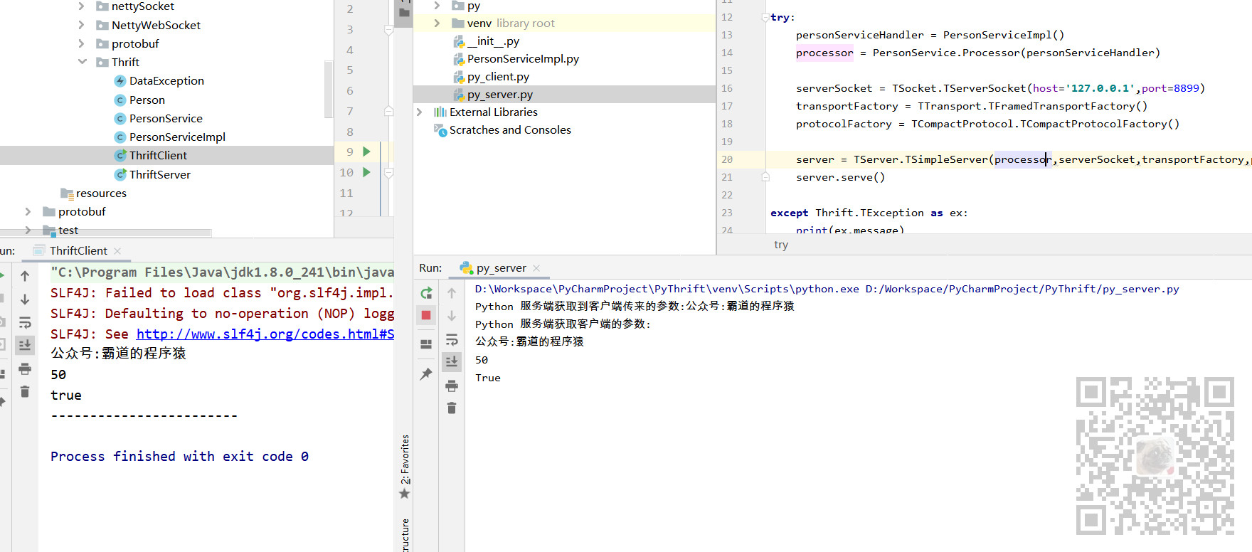Click the QR code image
Image resolution: width=1252 pixels, height=552 pixels.
[1155, 455]
